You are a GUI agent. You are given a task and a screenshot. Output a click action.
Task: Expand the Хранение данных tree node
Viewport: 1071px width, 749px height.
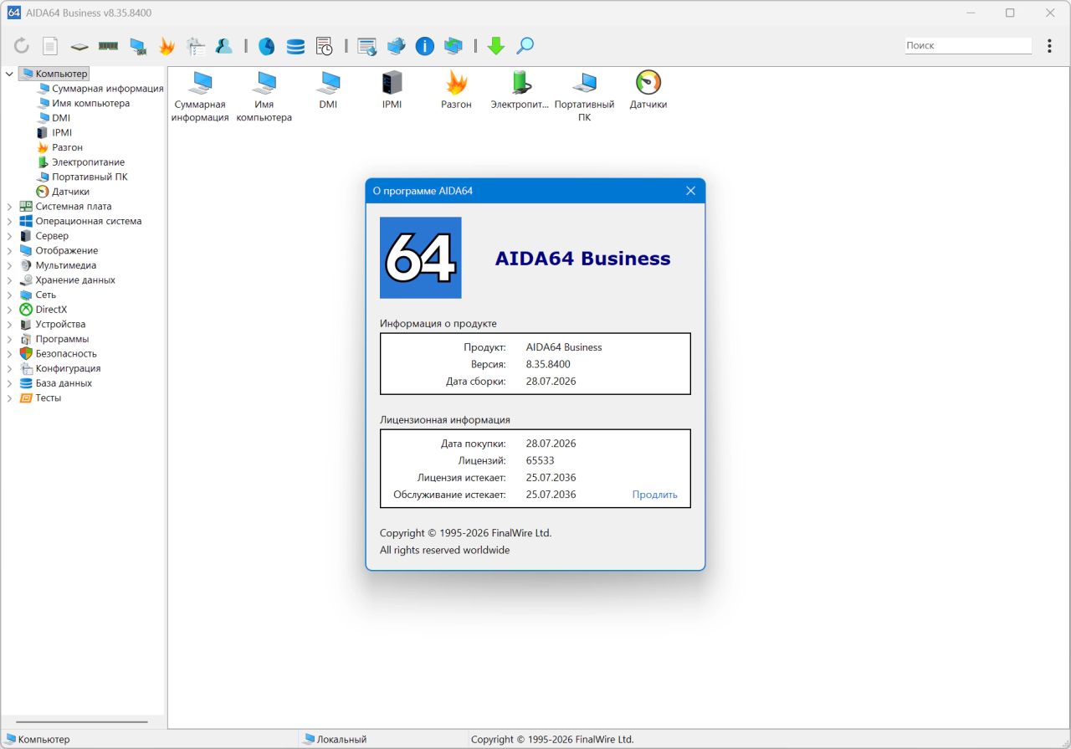tap(9, 280)
